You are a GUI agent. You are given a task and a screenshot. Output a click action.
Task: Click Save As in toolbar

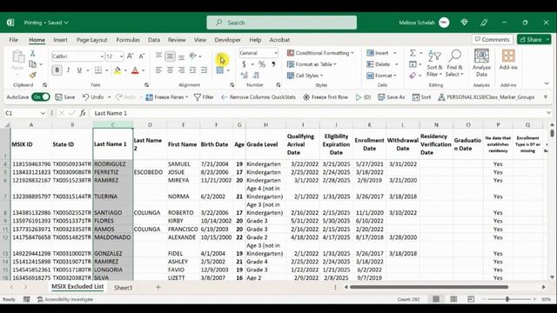391,97
